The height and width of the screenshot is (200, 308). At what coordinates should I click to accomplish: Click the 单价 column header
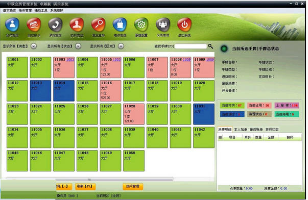[x=248, y=137]
